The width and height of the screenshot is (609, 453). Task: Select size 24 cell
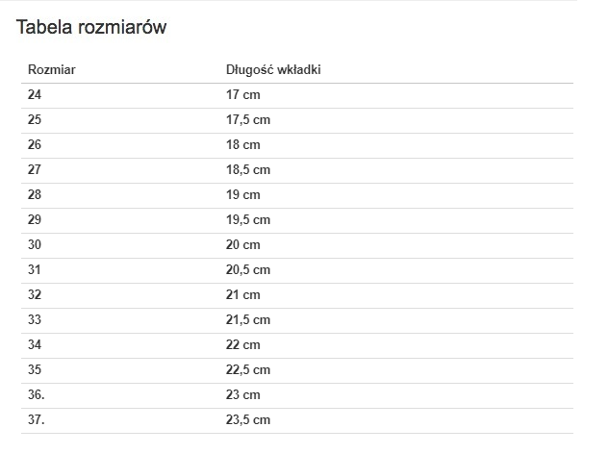click(36, 95)
